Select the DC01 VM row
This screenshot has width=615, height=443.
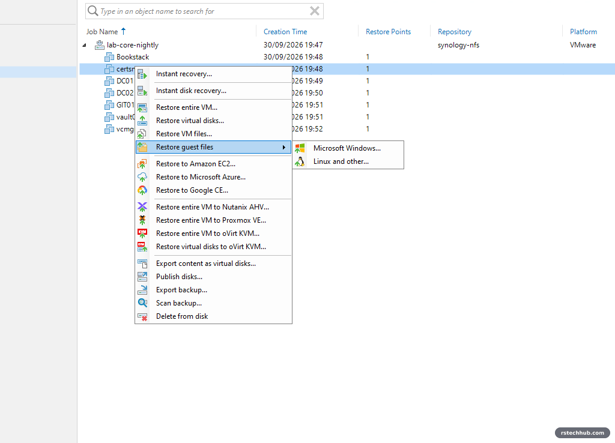[x=347, y=81]
